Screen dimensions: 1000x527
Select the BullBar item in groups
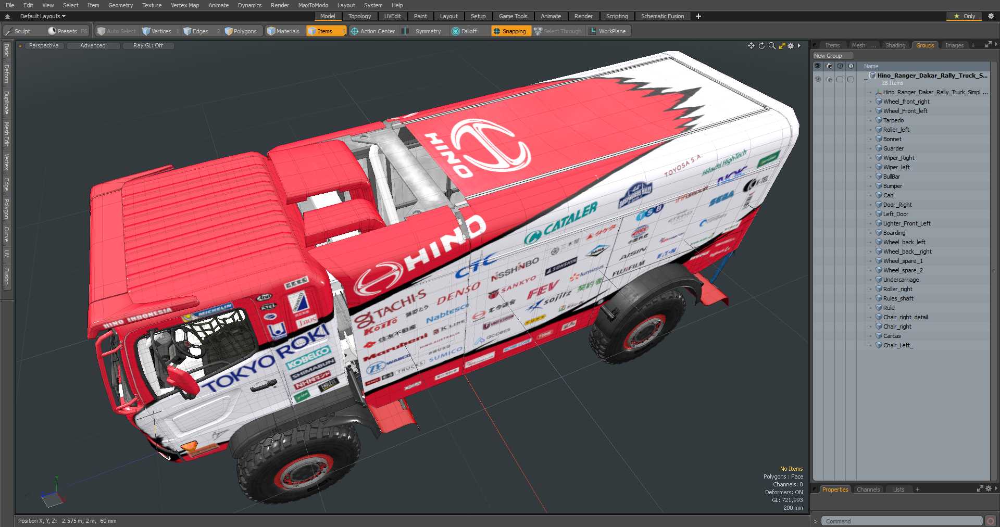coord(891,177)
